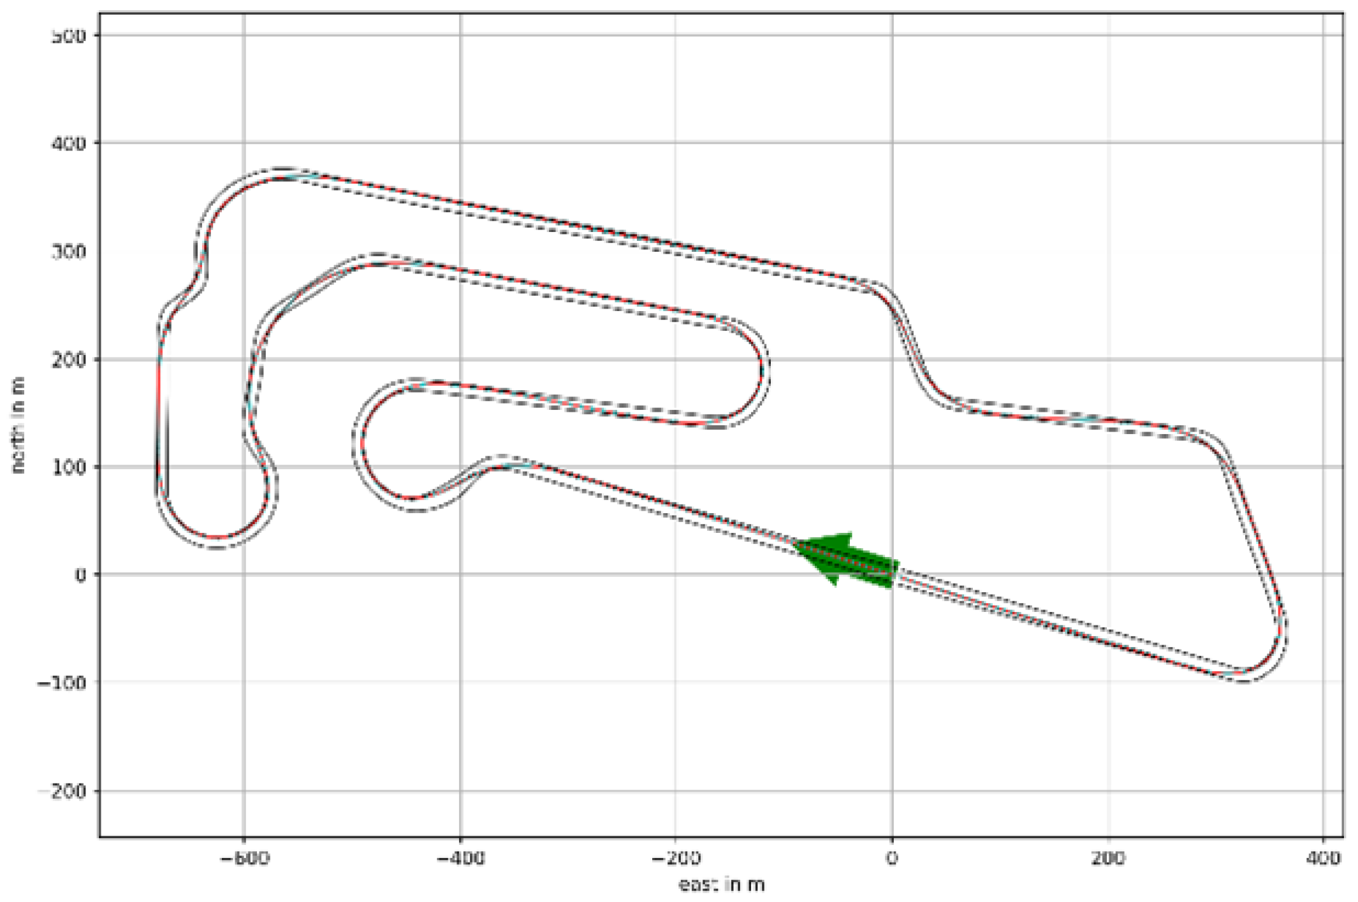1358x902 pixels.
Task: Click the -200 tick label on y-axis
Action: 62,791
